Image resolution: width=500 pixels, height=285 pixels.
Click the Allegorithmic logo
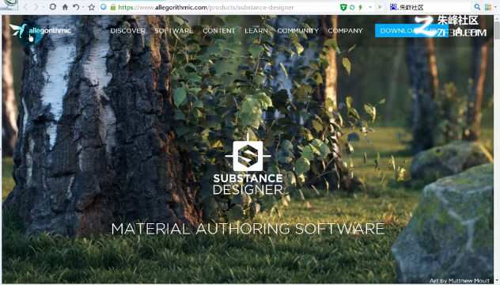[40, 31]
